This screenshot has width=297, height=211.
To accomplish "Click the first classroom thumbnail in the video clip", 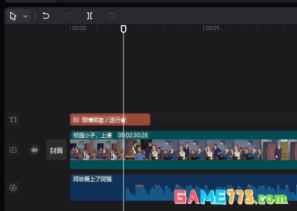I will (84, 150).
